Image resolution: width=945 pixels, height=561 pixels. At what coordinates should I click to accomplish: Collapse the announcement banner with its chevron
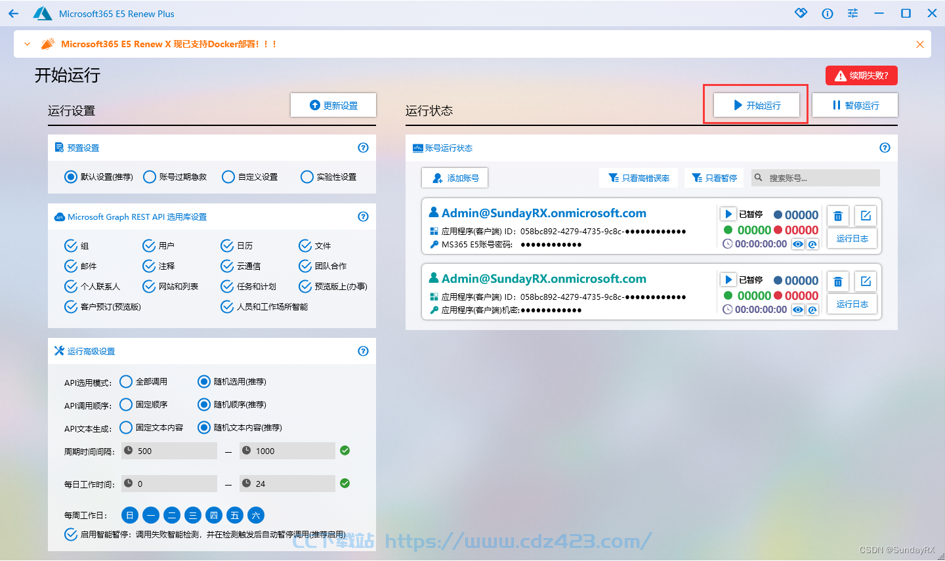(27, 44)
